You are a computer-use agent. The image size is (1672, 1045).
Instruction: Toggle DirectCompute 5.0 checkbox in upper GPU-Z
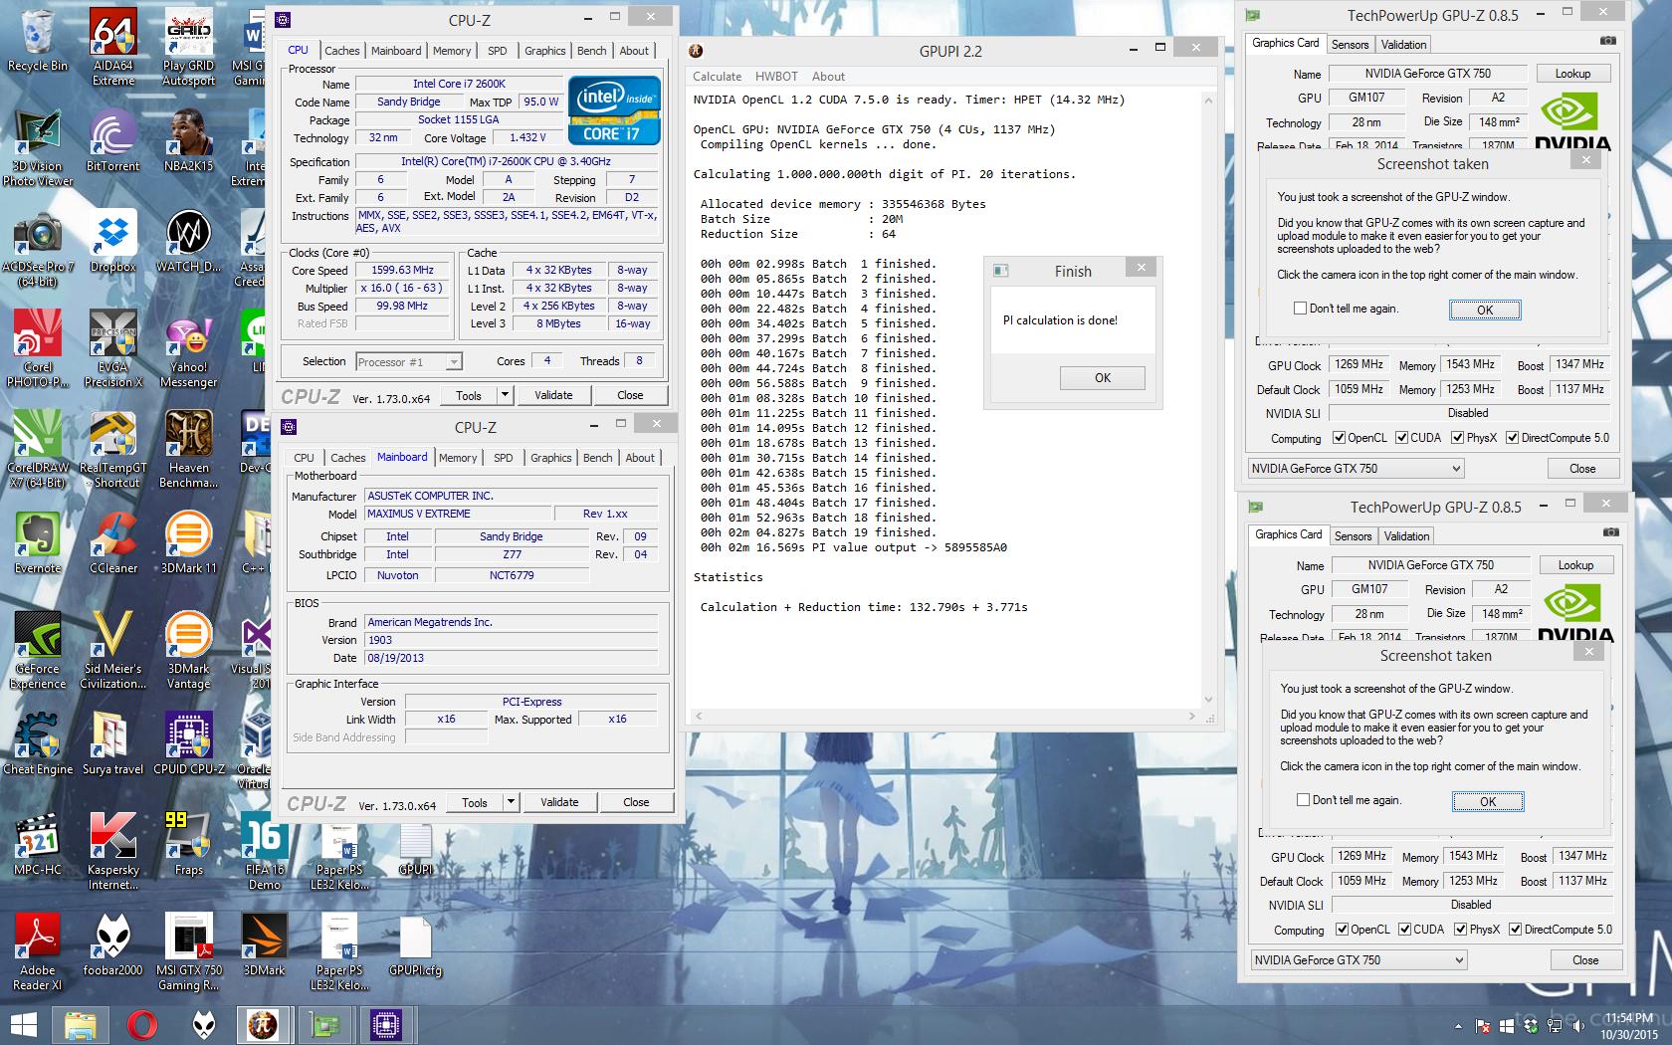pyautogui.click(x=1513, y=438)
